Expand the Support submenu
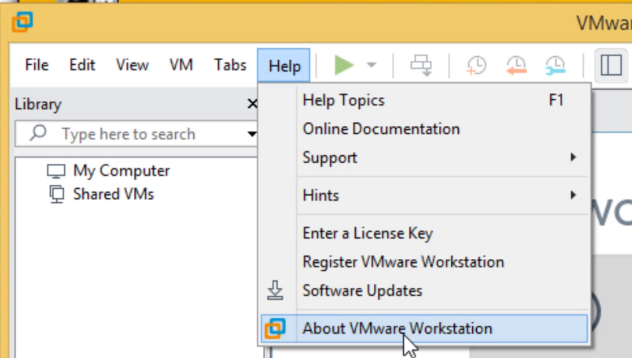This screenshot has height=358, width=632. point(424,158)
